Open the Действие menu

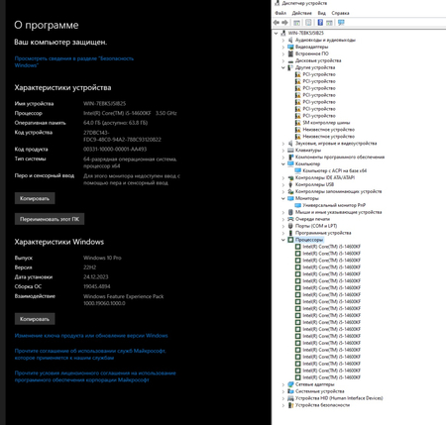coord(301,13)
